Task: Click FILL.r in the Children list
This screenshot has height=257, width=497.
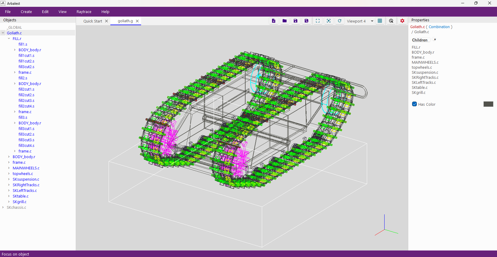Action: pyautogui.click(x=416, y=47)
